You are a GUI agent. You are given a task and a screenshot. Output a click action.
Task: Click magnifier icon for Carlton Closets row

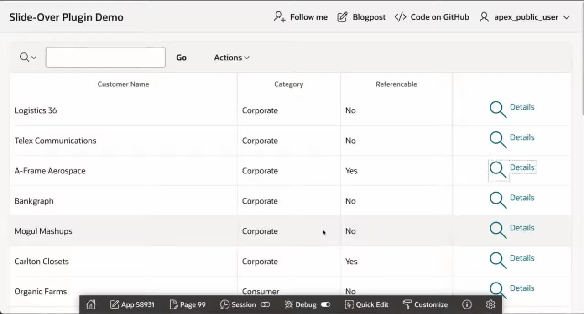(x=497, y=260)
